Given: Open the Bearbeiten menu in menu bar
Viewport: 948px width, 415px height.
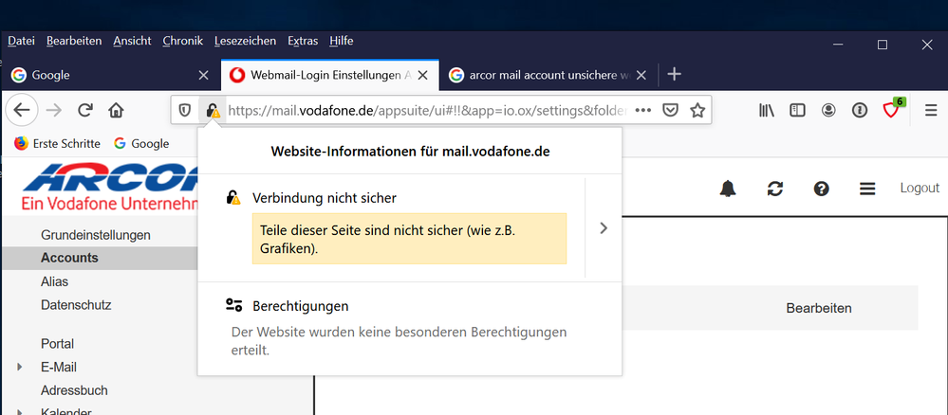Looking at the screenshot, I should coord(74,41).
